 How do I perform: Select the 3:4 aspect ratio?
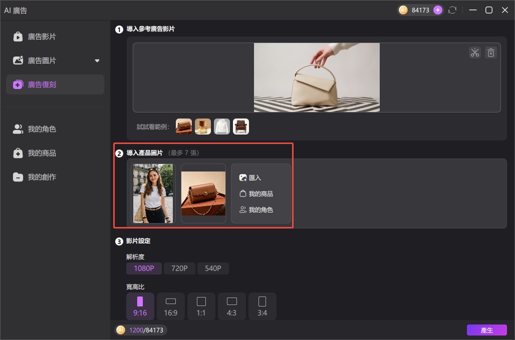262,306
